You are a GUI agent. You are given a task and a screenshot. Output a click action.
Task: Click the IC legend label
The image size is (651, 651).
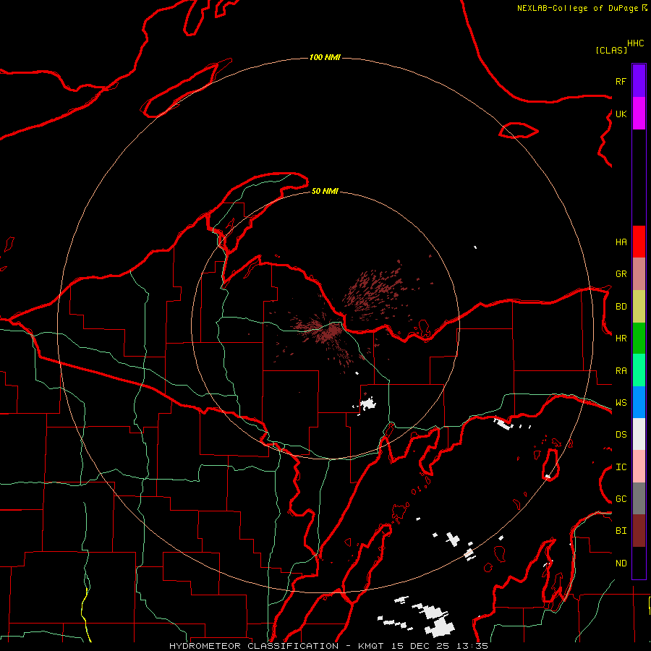tap(621, 467)
